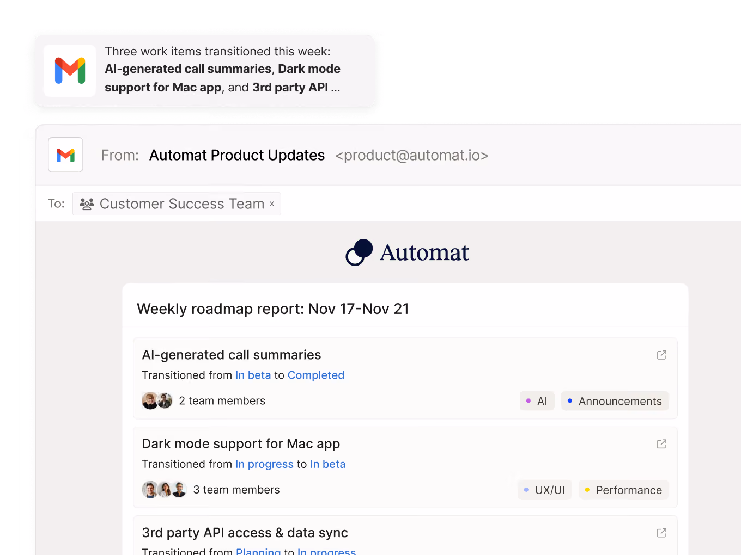Click "In beta" link under Dark mode support
The image size is (741, 555).
[x=328, y=464]
